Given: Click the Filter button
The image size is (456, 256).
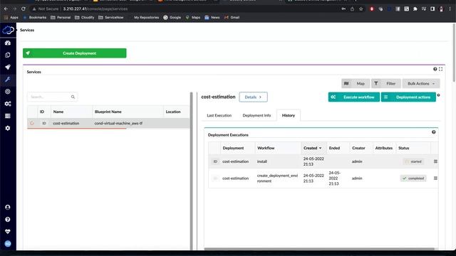Looking at the screenshot, I should click(x=386, y=84).
